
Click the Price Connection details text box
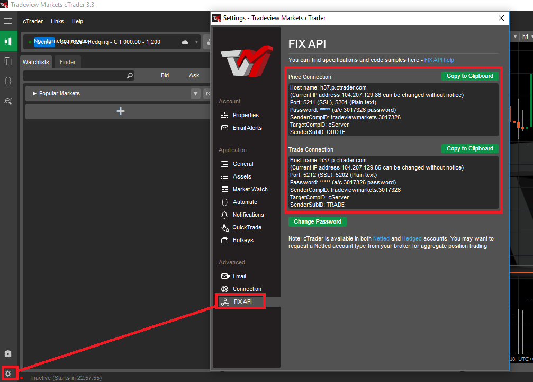tap(393, 110)
